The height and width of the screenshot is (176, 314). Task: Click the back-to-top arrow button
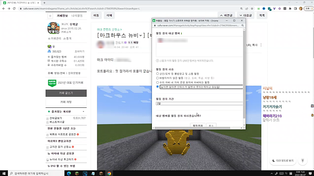point(303,161)
